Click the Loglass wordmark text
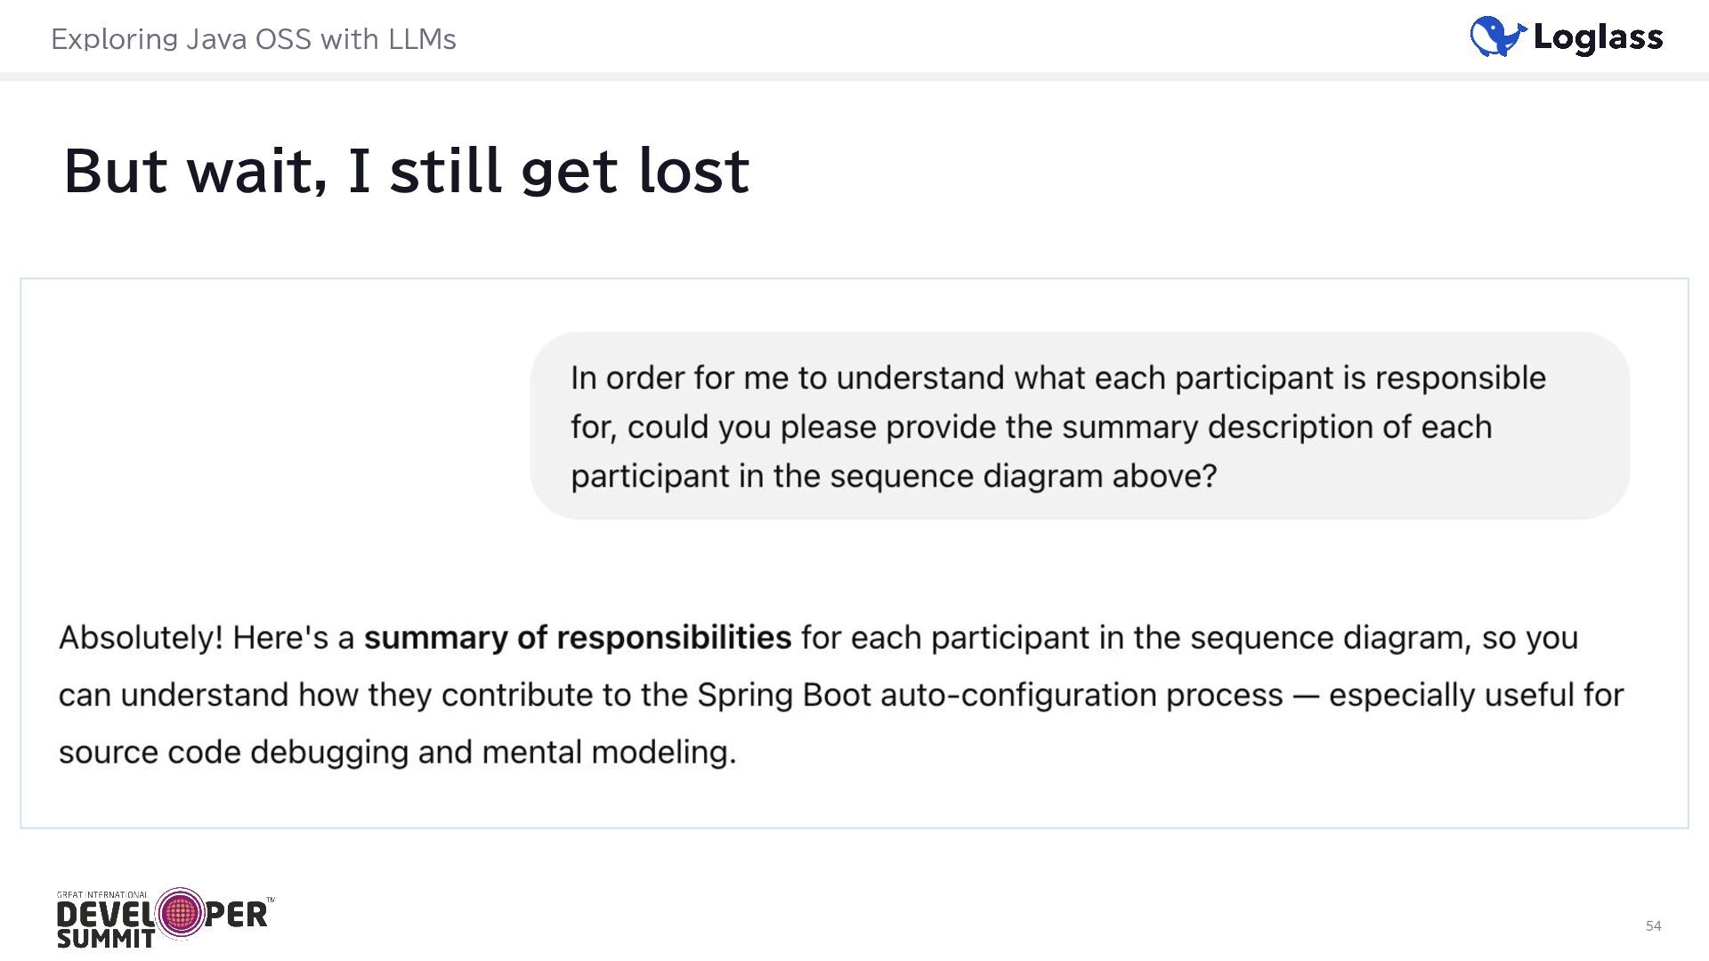 point(1599,37)
